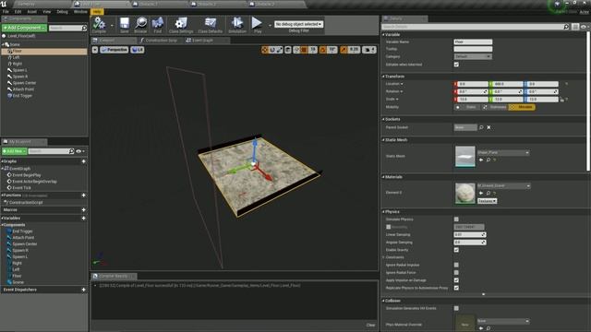This screenshot has height=332, width=591.
Task: Open view options eye icon in My Blueprint
Action: pyautogui.click(x=80, y=151)
